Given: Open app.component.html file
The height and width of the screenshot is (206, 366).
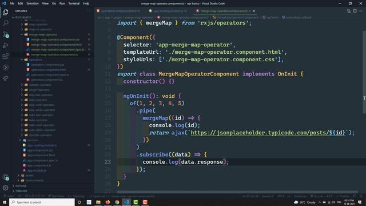Looking at the screenshot, I should coord(41,155).
